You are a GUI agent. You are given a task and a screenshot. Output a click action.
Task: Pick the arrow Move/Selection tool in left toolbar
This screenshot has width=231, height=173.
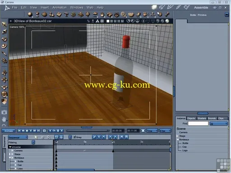4,24
